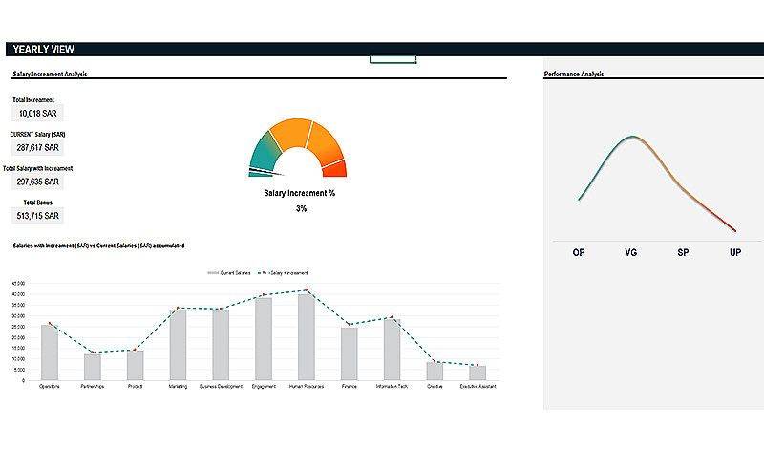Click the VG performance category label
764x449 pixels.
(630, 252)
